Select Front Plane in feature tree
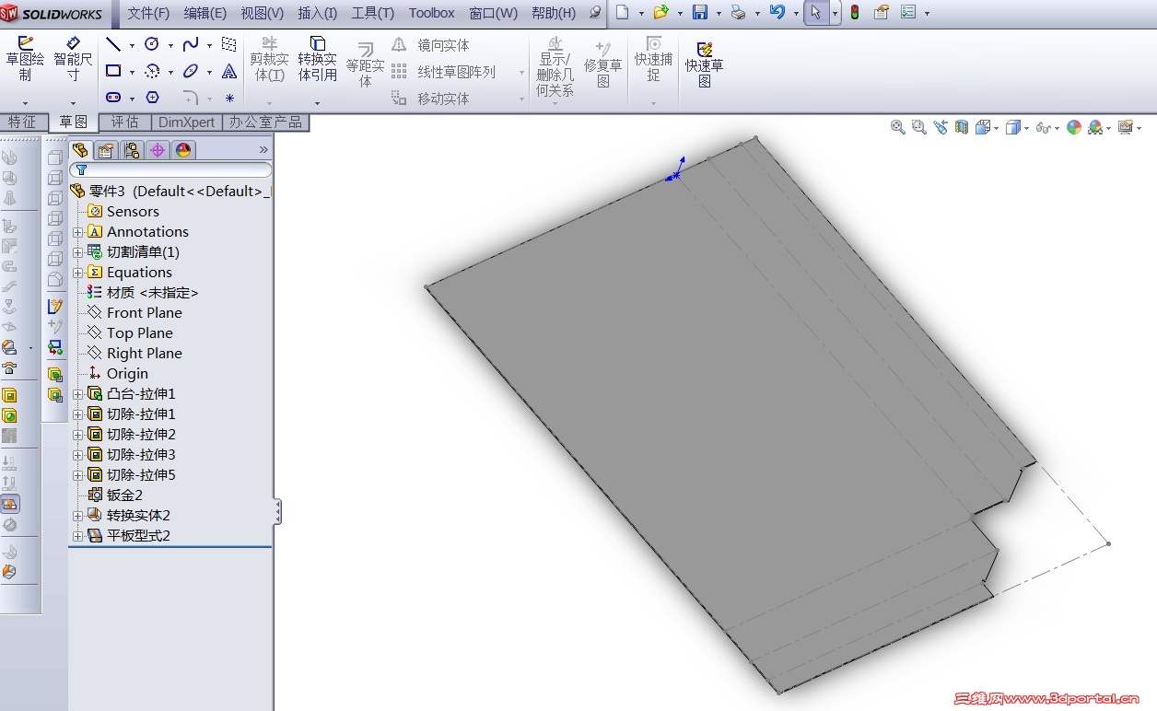Image resolution: width=1157 pixels, height=711 pixels. [134, 313]
